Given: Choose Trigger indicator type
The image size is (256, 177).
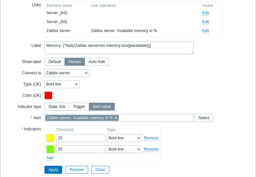Looking at the screenshot, I should pos(79,107).
